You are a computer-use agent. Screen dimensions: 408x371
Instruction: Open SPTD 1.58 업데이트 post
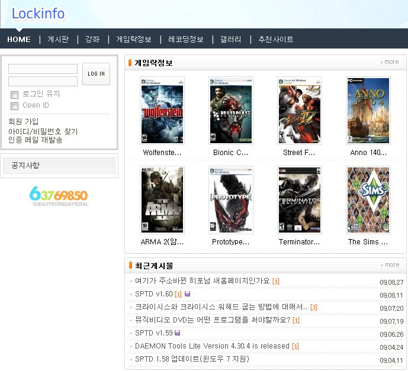point(192,359)
